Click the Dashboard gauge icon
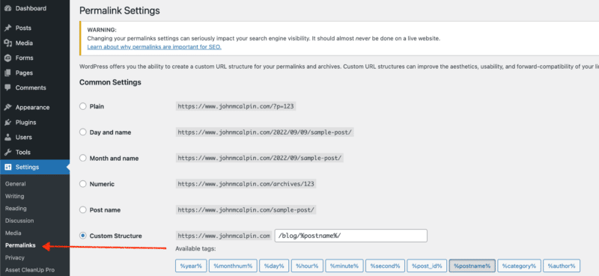This screenshot has height=276, width=599. coord(7,8)
